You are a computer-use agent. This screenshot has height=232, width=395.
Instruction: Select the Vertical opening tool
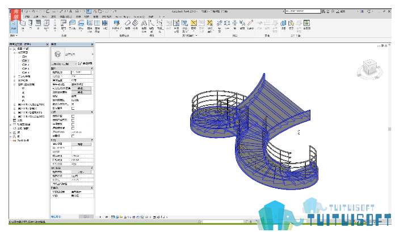[242, 25]
